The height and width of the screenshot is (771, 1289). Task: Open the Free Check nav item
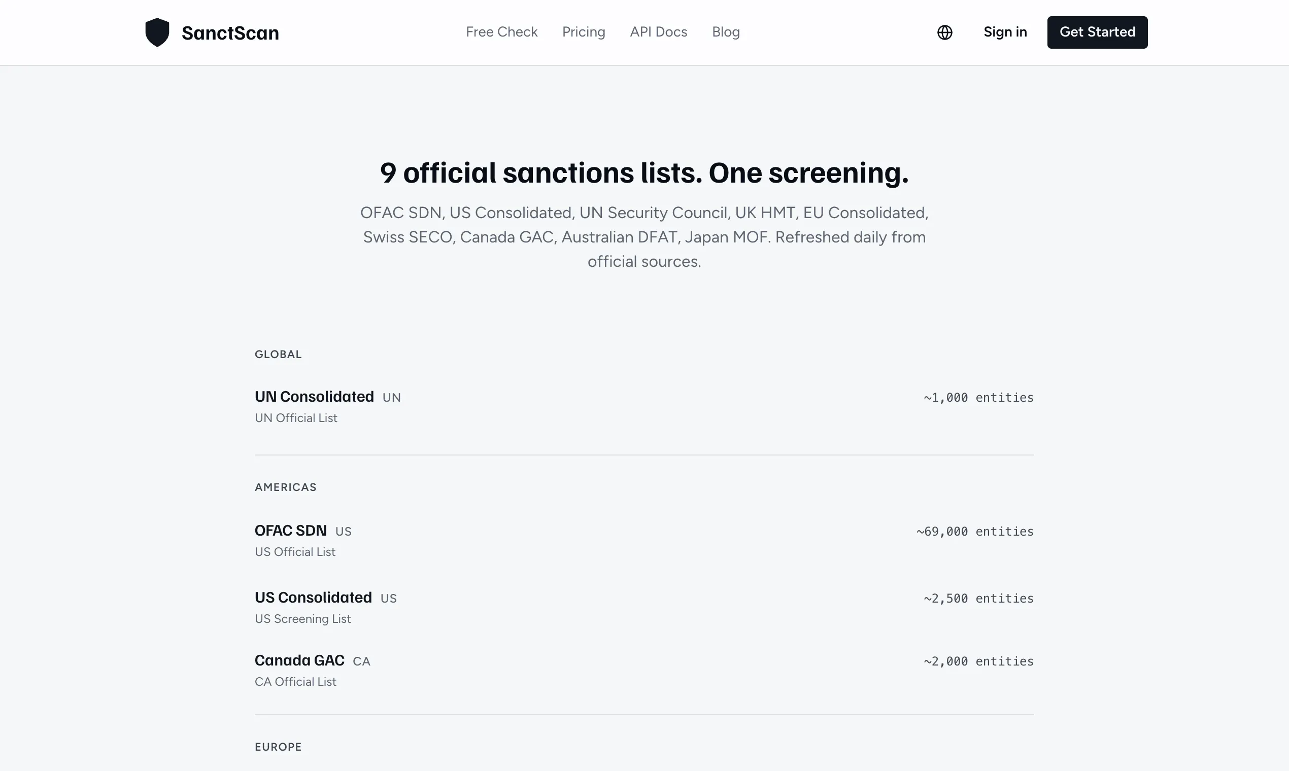tap(501, 32)
